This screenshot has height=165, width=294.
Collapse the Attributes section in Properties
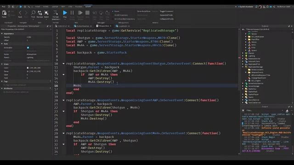coord(2,88)
